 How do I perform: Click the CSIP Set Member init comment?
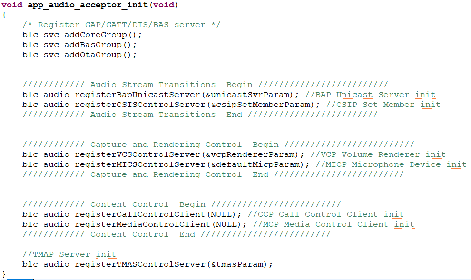tap(383, 105)
